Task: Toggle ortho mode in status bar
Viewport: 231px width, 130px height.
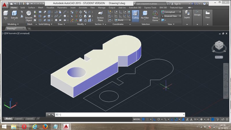Action: point(154,119)
